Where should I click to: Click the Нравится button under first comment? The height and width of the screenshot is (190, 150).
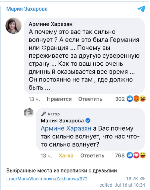59,99
